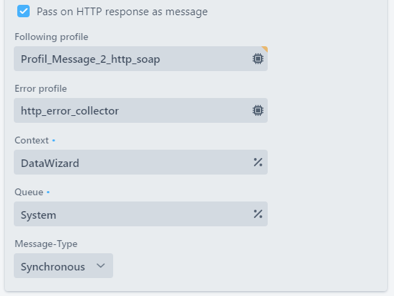Expand the Message-Type chevron arrow
Screen dimensions: 394x296
click(101, 266)
